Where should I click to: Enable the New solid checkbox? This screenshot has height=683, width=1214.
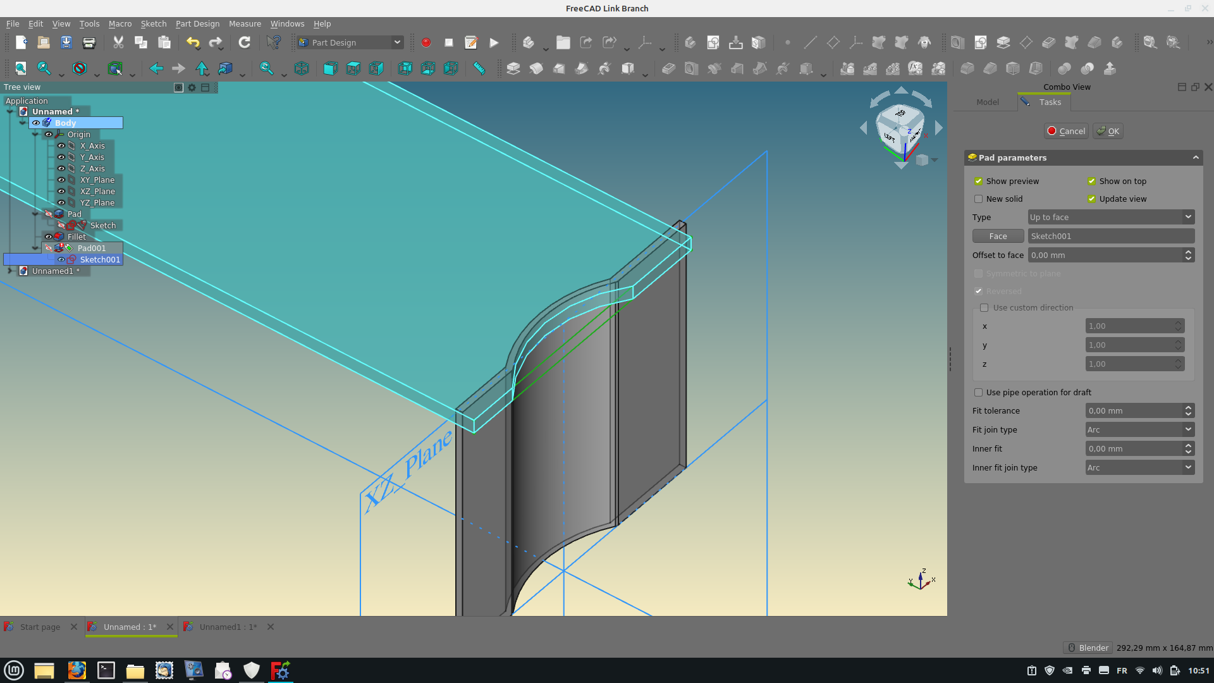pyautogui.click(x=979, y=199)
